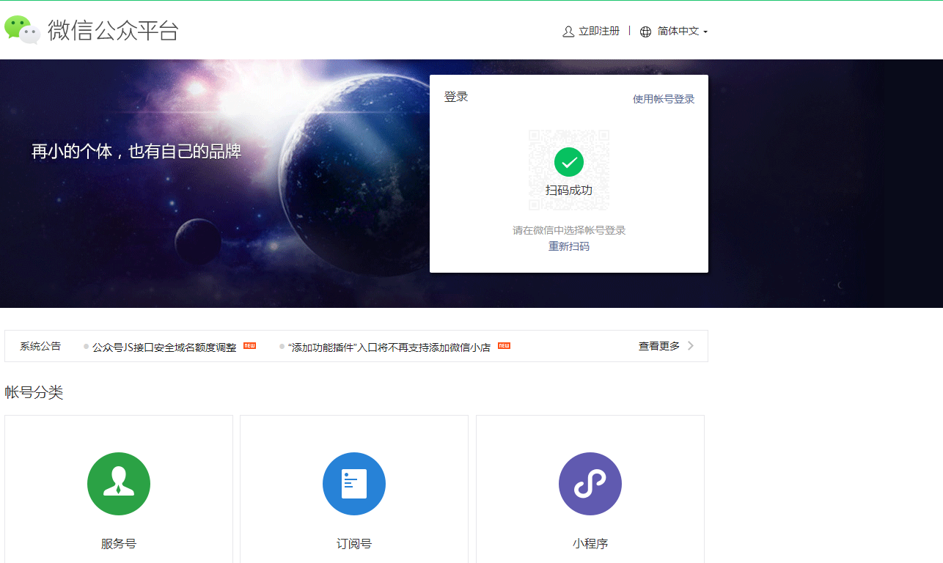Select the 订阅号 card label
Viewport: 943px width, 563px height.
point(354,544)
